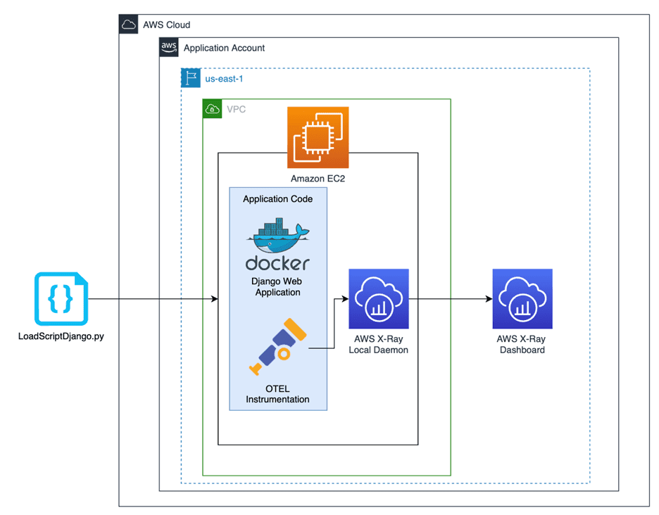This screenshot has height=515, width=659.
Task: Click the aws logo for Application Account
Action: pyautogui.click(x=169, y=47)
